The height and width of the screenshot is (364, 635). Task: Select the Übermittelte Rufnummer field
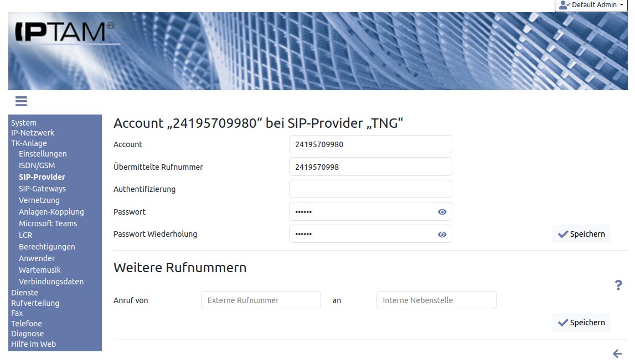point(370,167)
